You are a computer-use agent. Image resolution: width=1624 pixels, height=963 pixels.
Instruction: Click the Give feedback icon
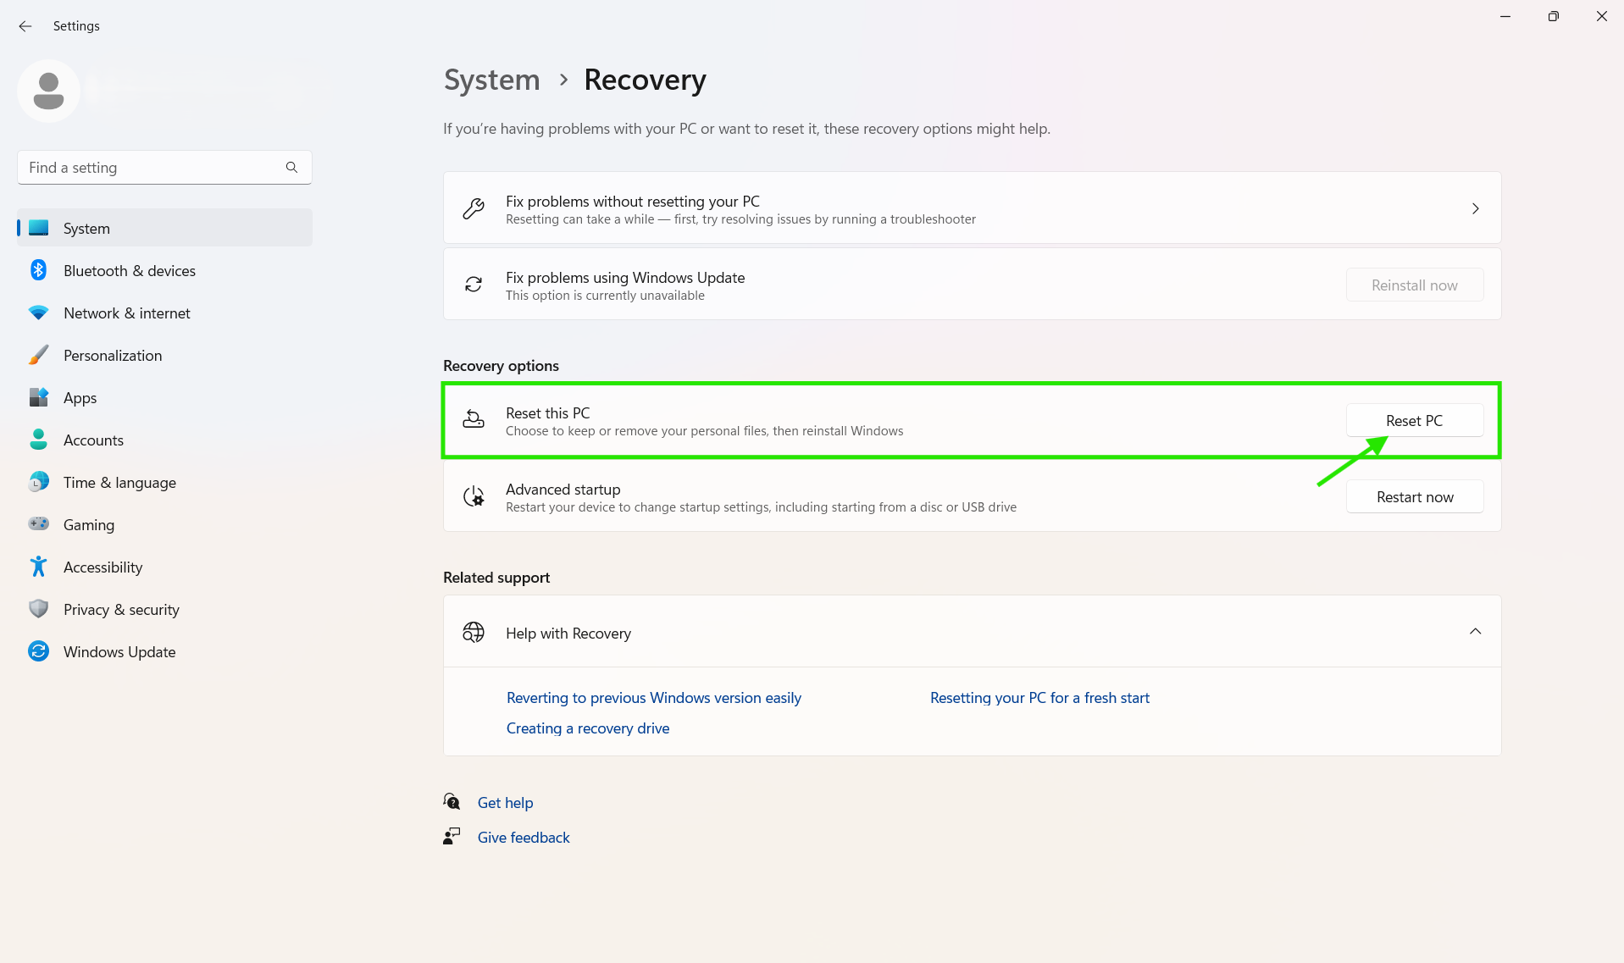pyautogui.click(x=452, y=837)
